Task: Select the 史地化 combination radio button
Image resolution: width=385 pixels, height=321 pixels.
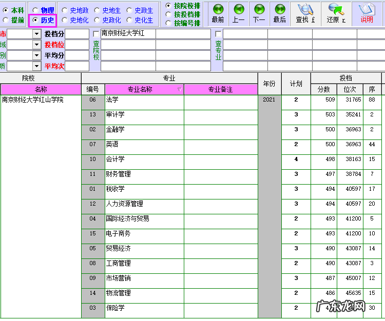Action: tap(65, 20)
